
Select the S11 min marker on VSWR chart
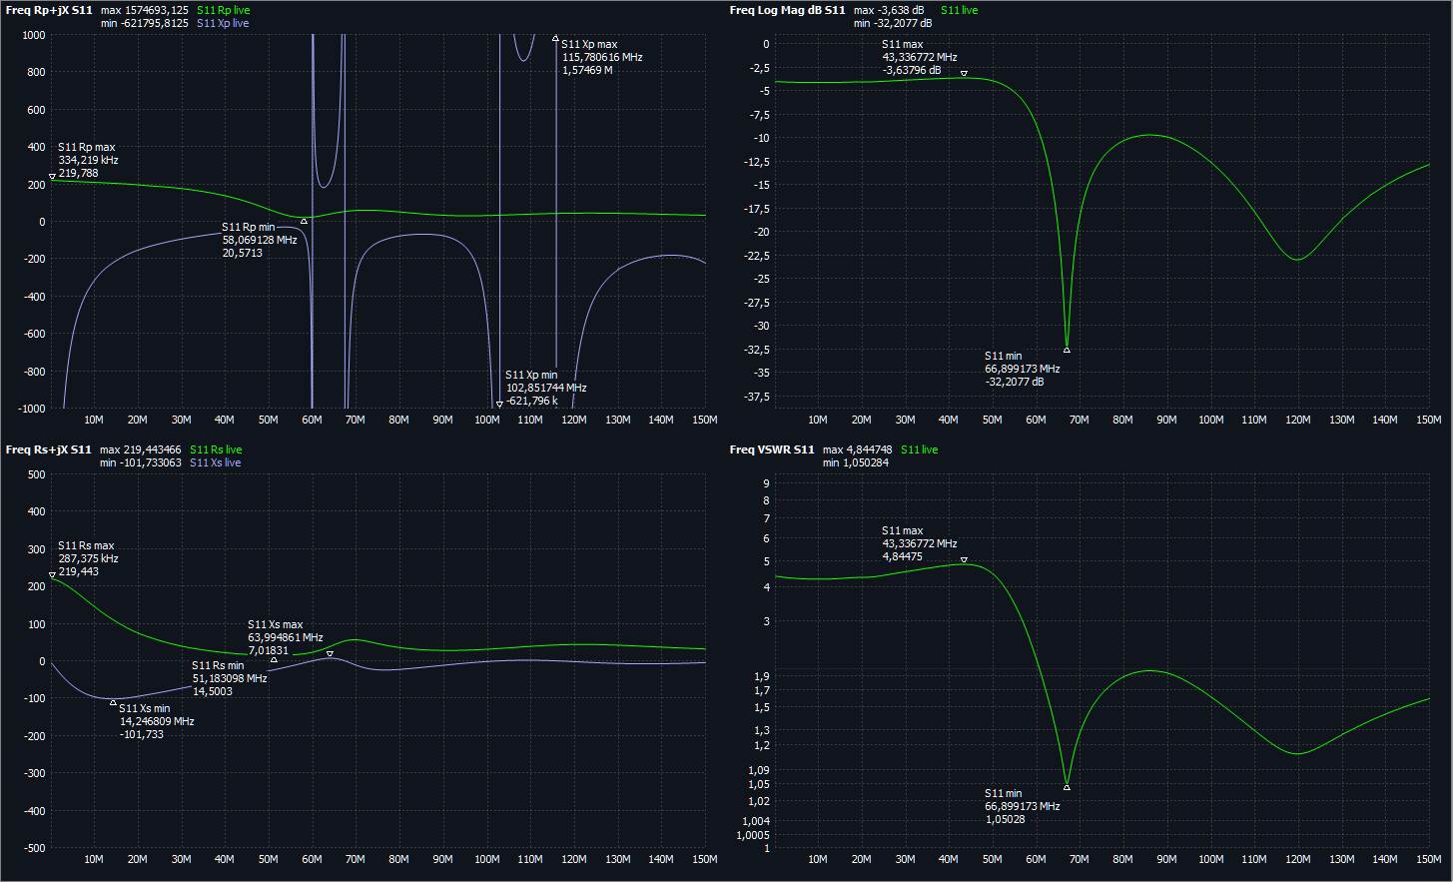[x=1067, y=787]
